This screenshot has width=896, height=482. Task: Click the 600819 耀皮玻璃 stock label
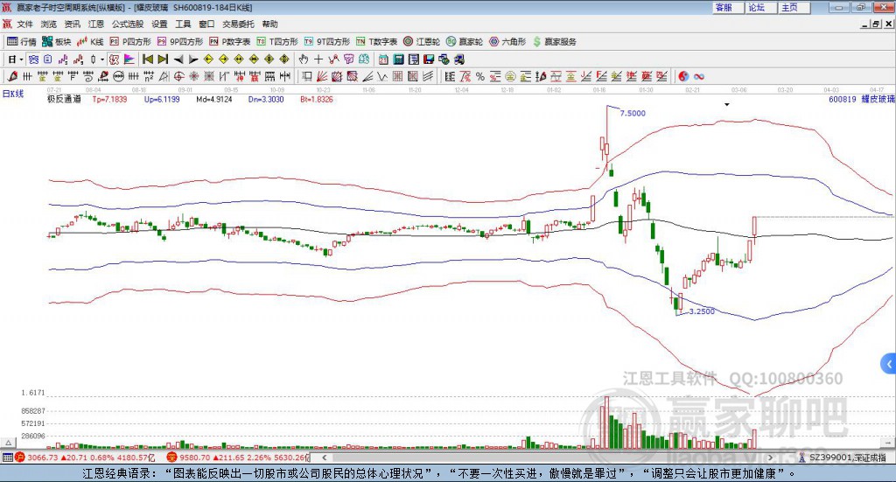[x=861, y=99]
